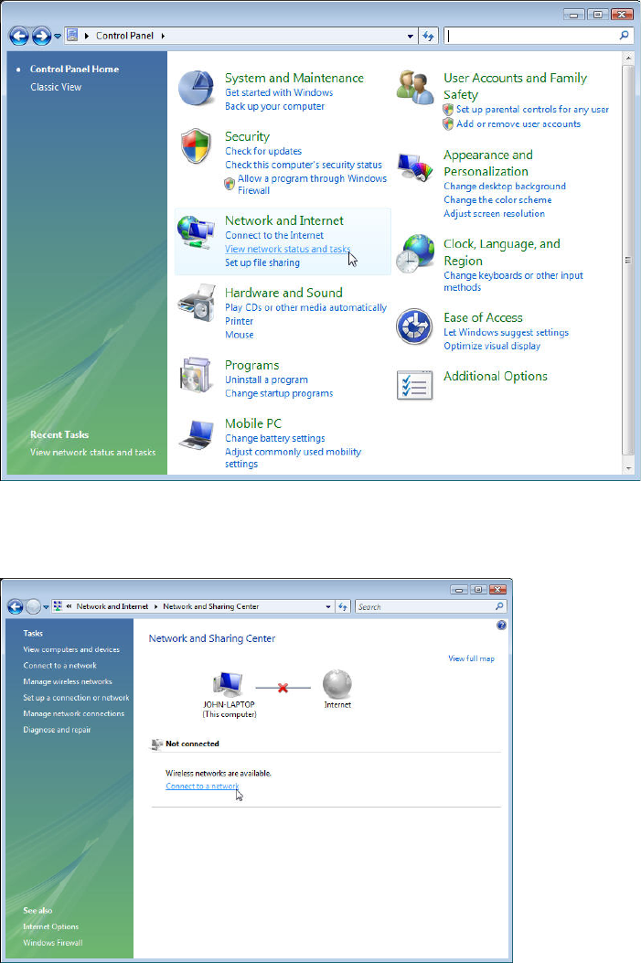Click the Mobile PC laptop icon
The image size is (641, 963).
point(197,434)
